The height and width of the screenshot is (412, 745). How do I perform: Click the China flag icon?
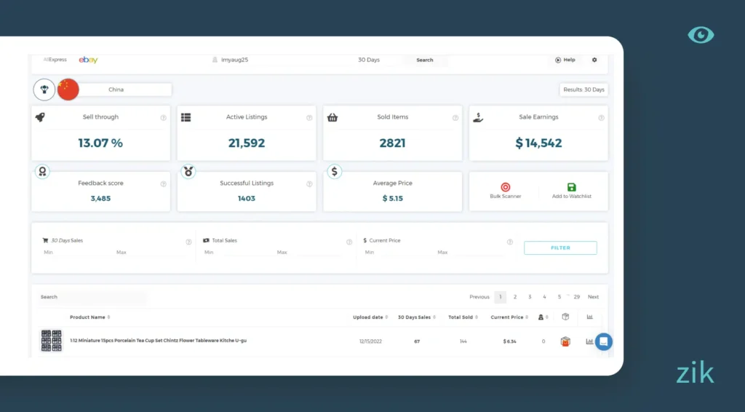tap(68, 90)
